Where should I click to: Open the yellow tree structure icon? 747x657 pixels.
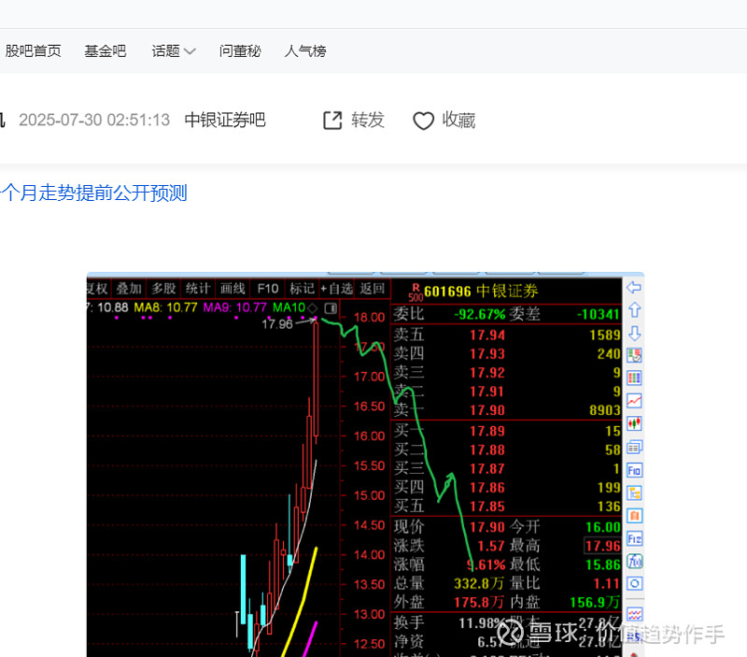634,493
